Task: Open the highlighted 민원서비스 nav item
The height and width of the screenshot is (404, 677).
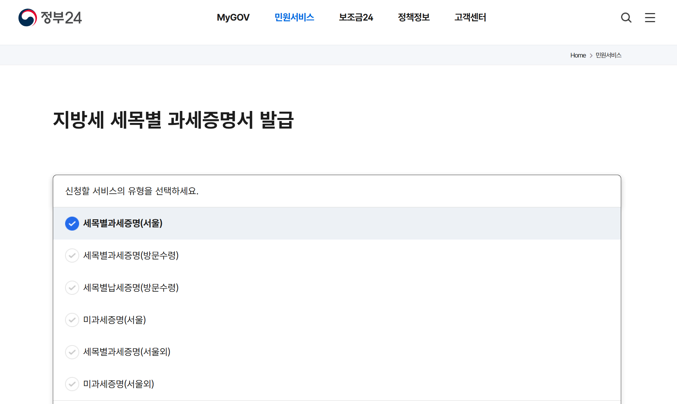Action: pyautogui.click(x=294, y=17)
